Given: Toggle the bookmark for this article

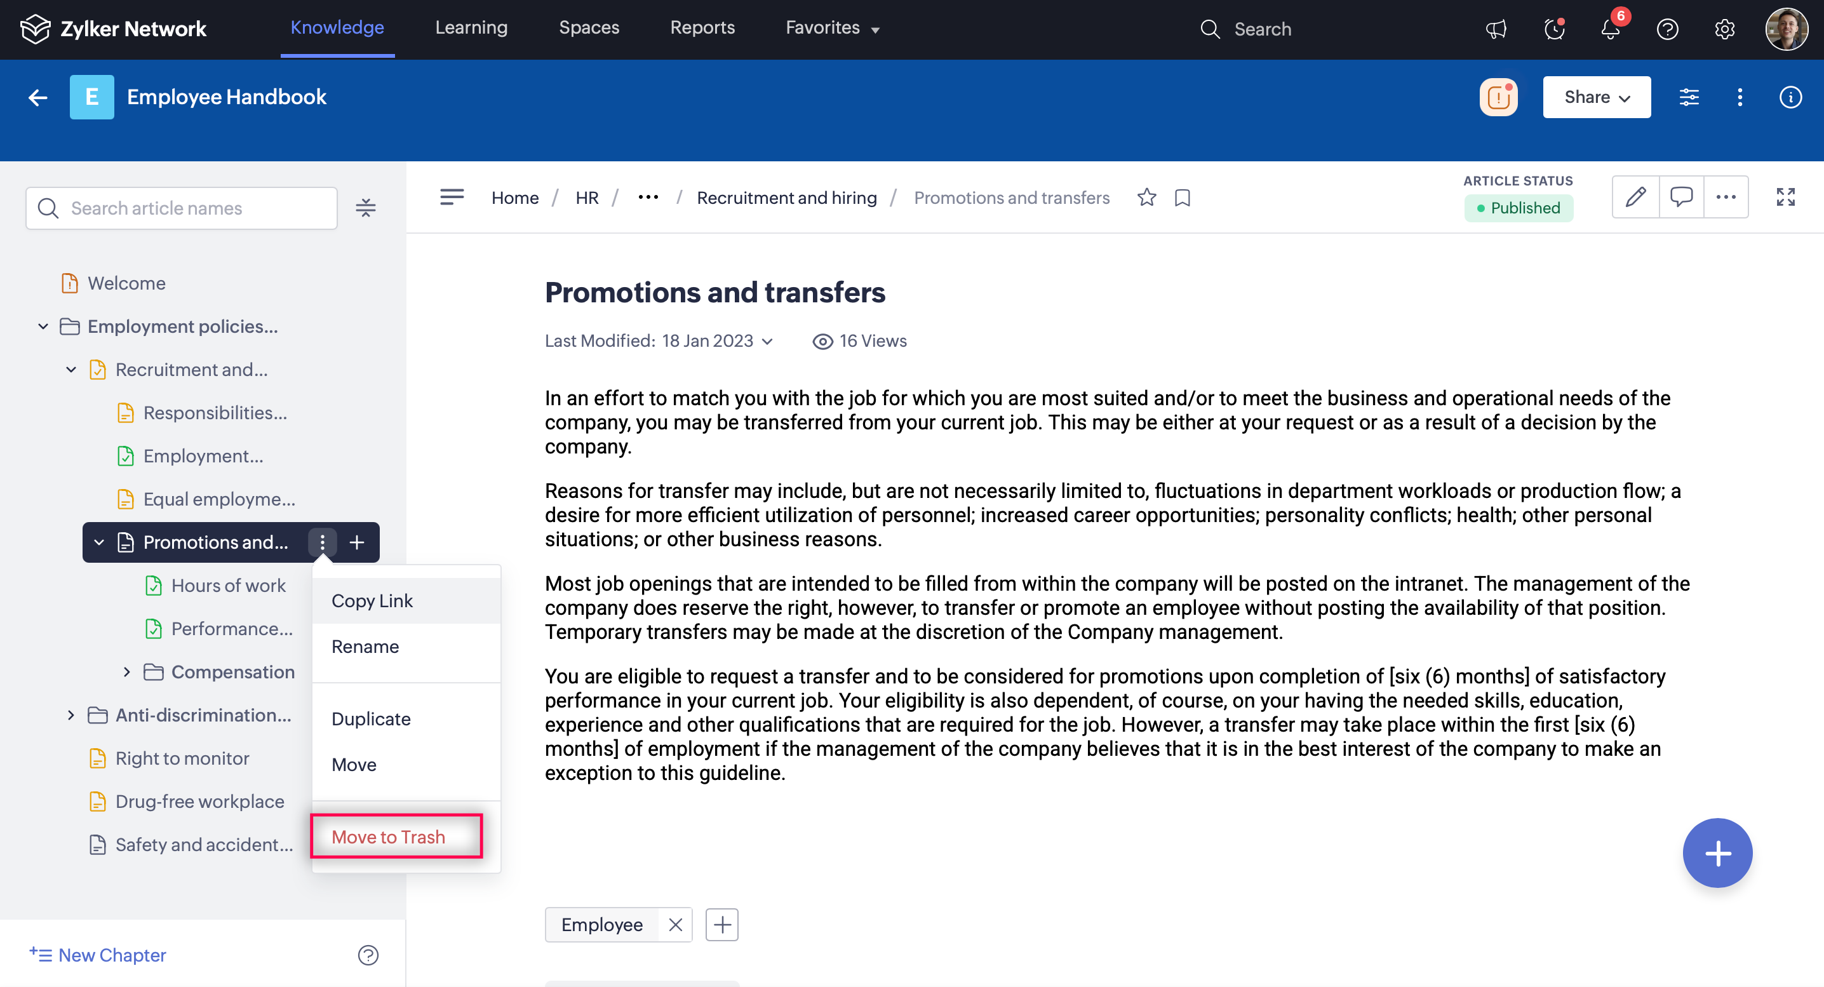Looking at the screenshot, I should pos(1182,198).
